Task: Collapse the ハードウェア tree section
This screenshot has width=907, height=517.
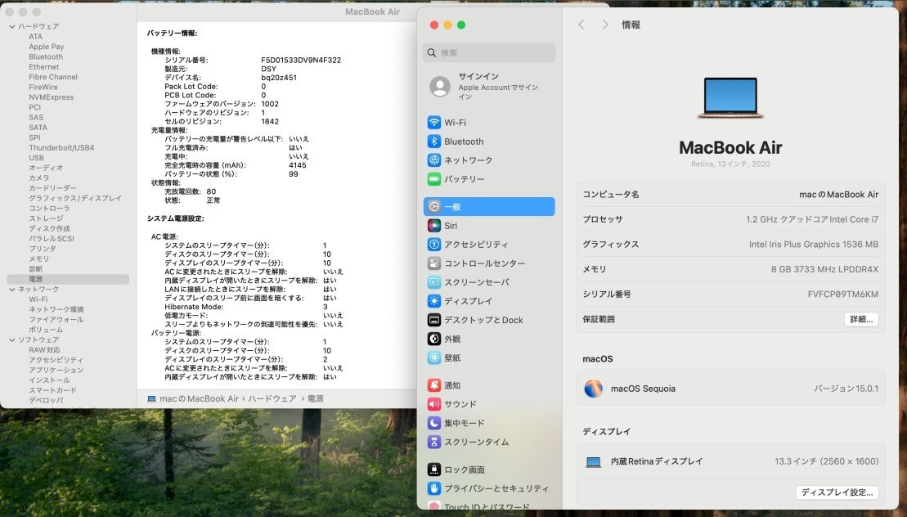Action: [x=12, y=27]
